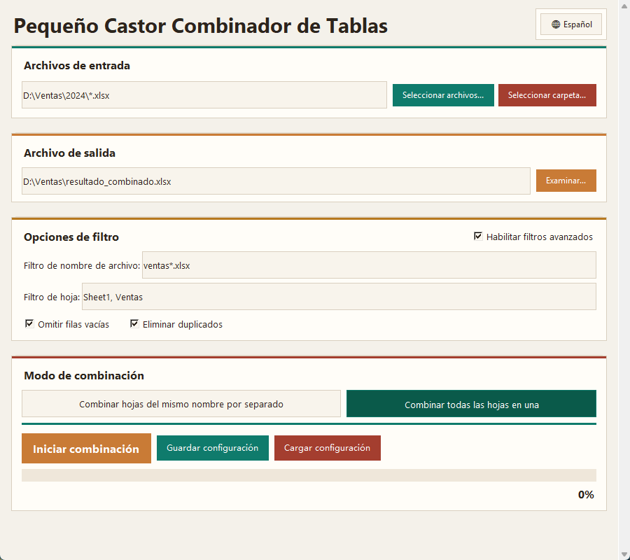
Task: Click the Examinar... button
Action: pos(566,181)
